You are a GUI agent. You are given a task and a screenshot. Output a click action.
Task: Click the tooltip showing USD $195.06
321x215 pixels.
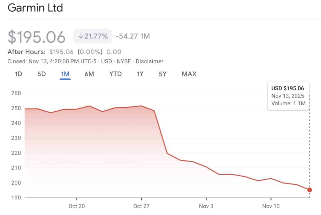287,88
